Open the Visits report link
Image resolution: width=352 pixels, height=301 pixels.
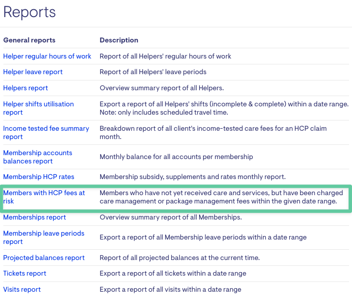pos(22,289)
